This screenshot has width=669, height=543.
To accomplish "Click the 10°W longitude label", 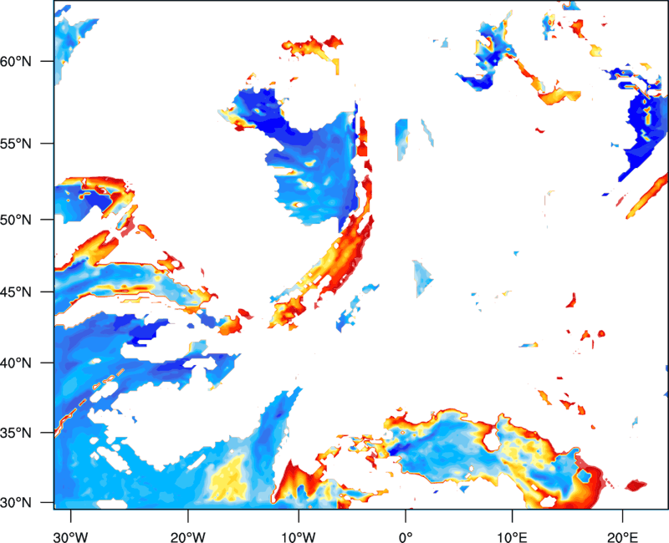I will pos(299,537).
